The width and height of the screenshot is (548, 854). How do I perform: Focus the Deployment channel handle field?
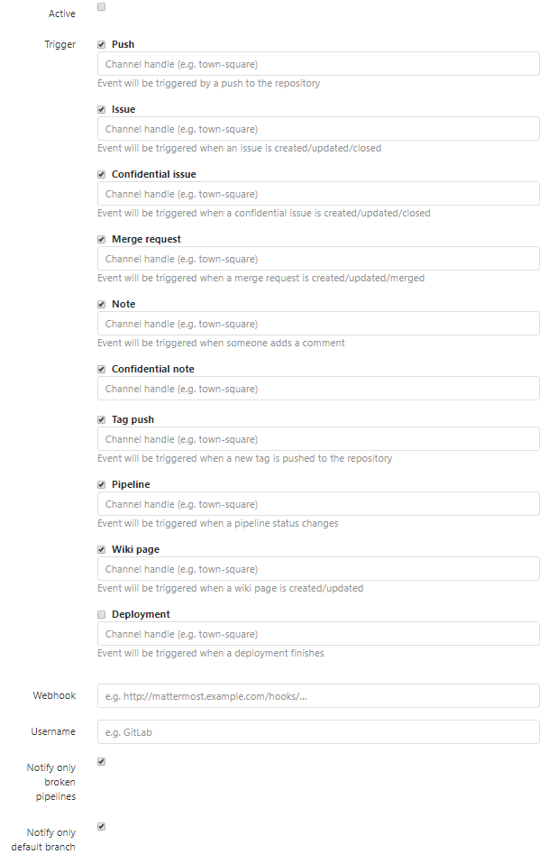click(x=318, y=634)
